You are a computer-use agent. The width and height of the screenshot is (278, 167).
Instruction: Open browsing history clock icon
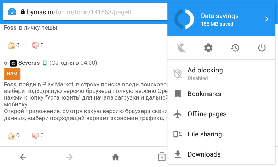[x=235, y=48]
